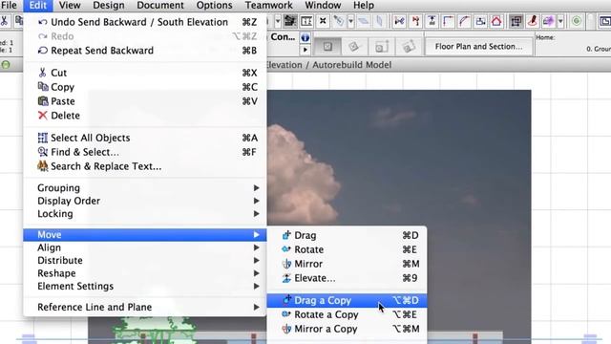This screenshot has height=344, width=611.
Task: Choose Elevate in Move submenu
Action: pos(347,278)
